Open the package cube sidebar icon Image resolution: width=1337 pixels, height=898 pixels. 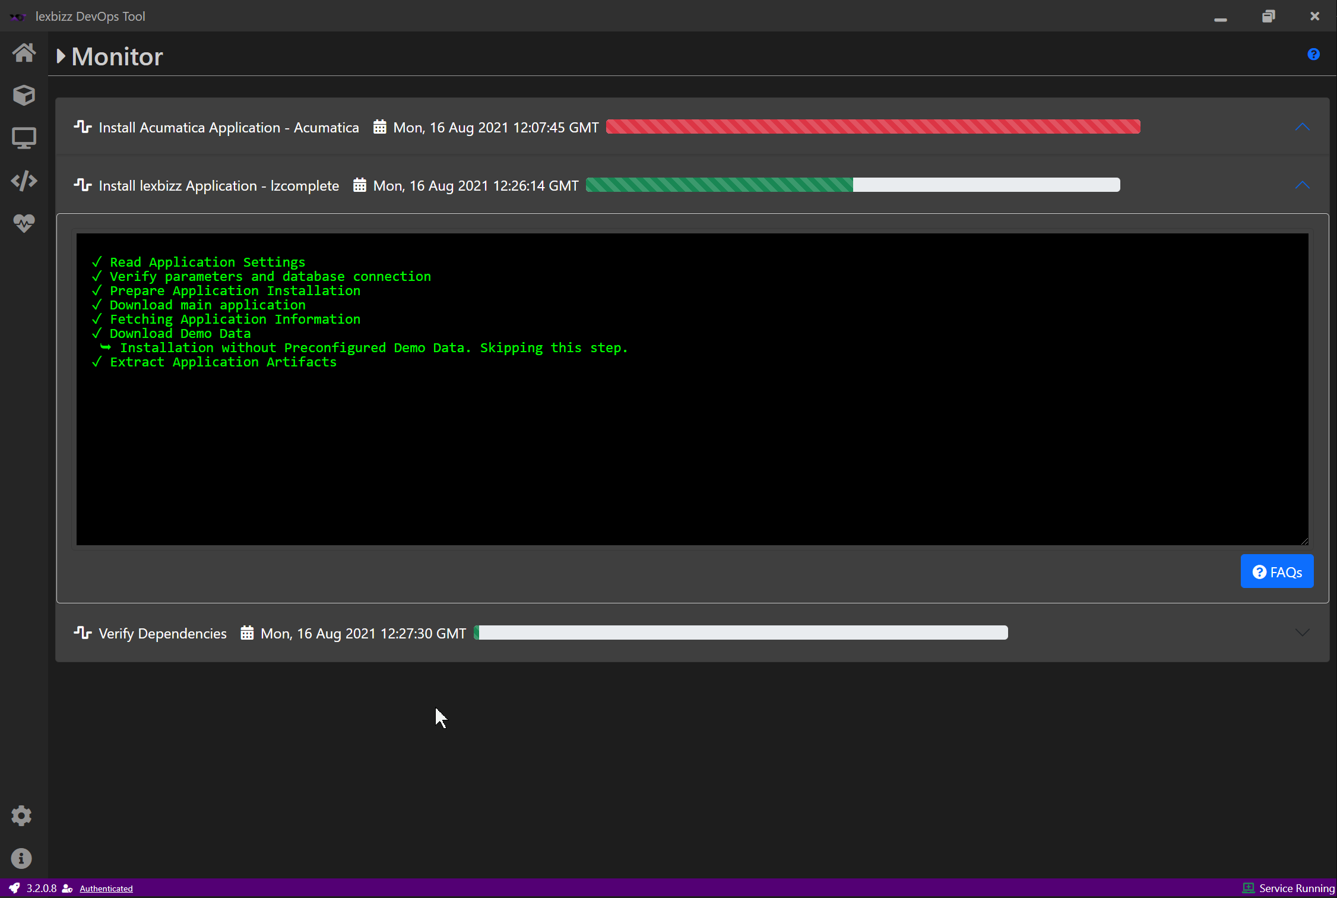(24, 95)
